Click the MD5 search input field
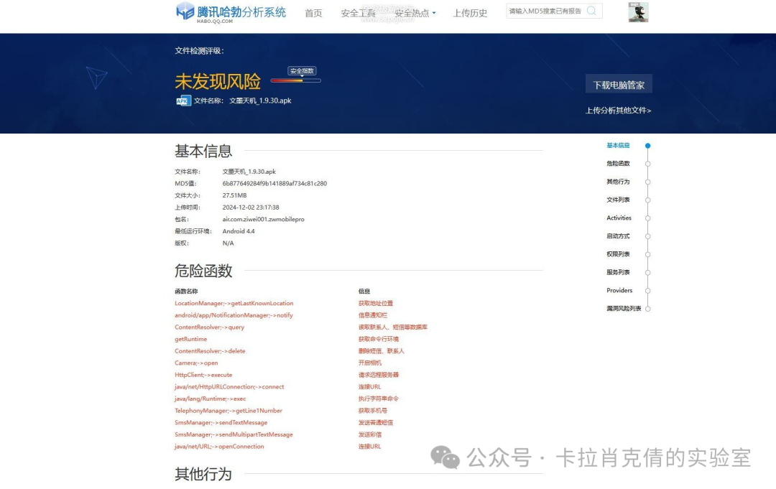This screenshot has height=489, width=776. pyautogui.click(x=545, y=11)
